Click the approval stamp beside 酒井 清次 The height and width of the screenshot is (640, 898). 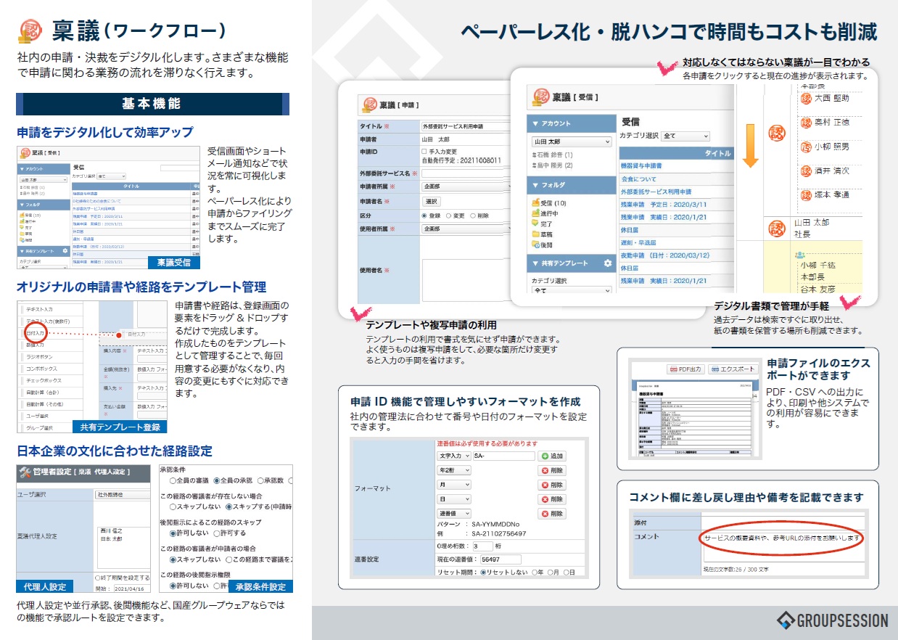(x=806, y=171)
